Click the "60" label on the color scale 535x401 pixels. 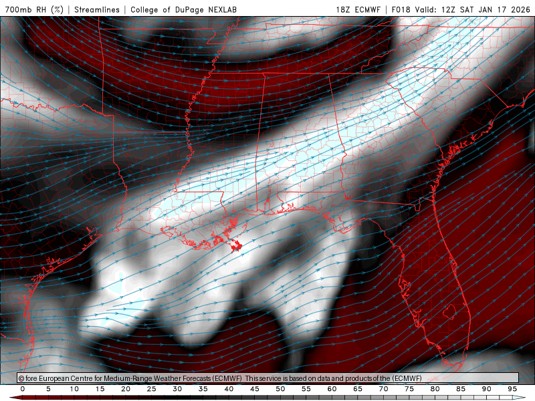click(332, 389)
